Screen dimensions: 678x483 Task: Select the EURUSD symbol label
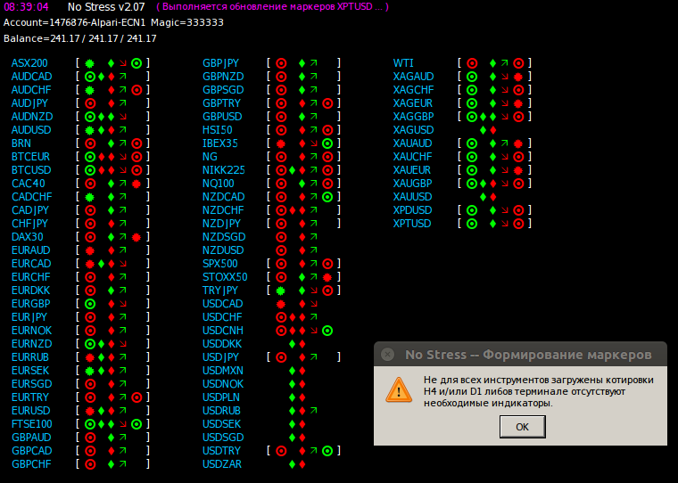(30, 411)
